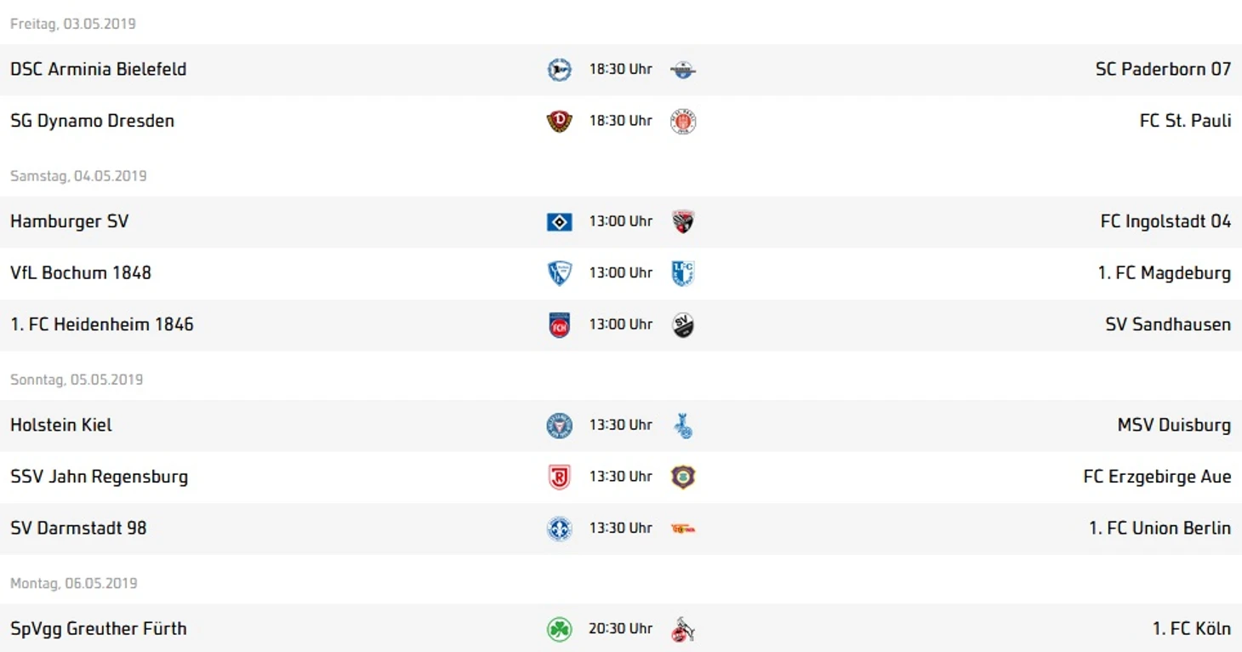
Task: Click the 20:30 Uhr kickoff time
Action: (620, 628)
